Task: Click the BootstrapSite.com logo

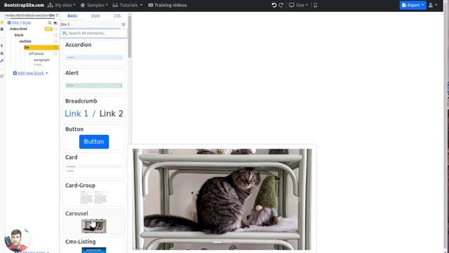Action: pyautogui.click(x=24, y=5)
